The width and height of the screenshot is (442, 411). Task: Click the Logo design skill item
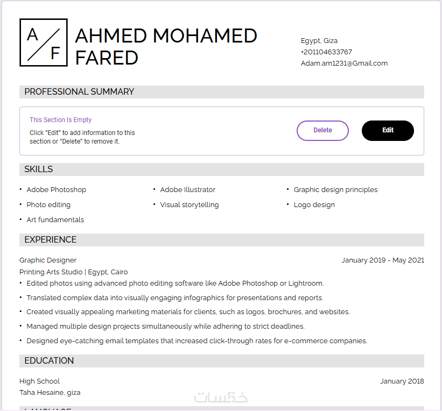point(314,205)
